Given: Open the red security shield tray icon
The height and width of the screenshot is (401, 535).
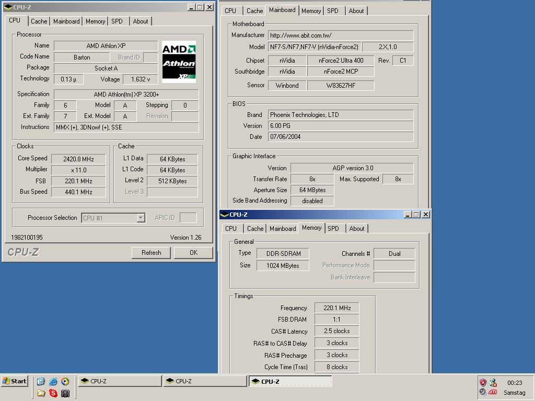Looking at the screenshot, I should (x=482, y=382).
